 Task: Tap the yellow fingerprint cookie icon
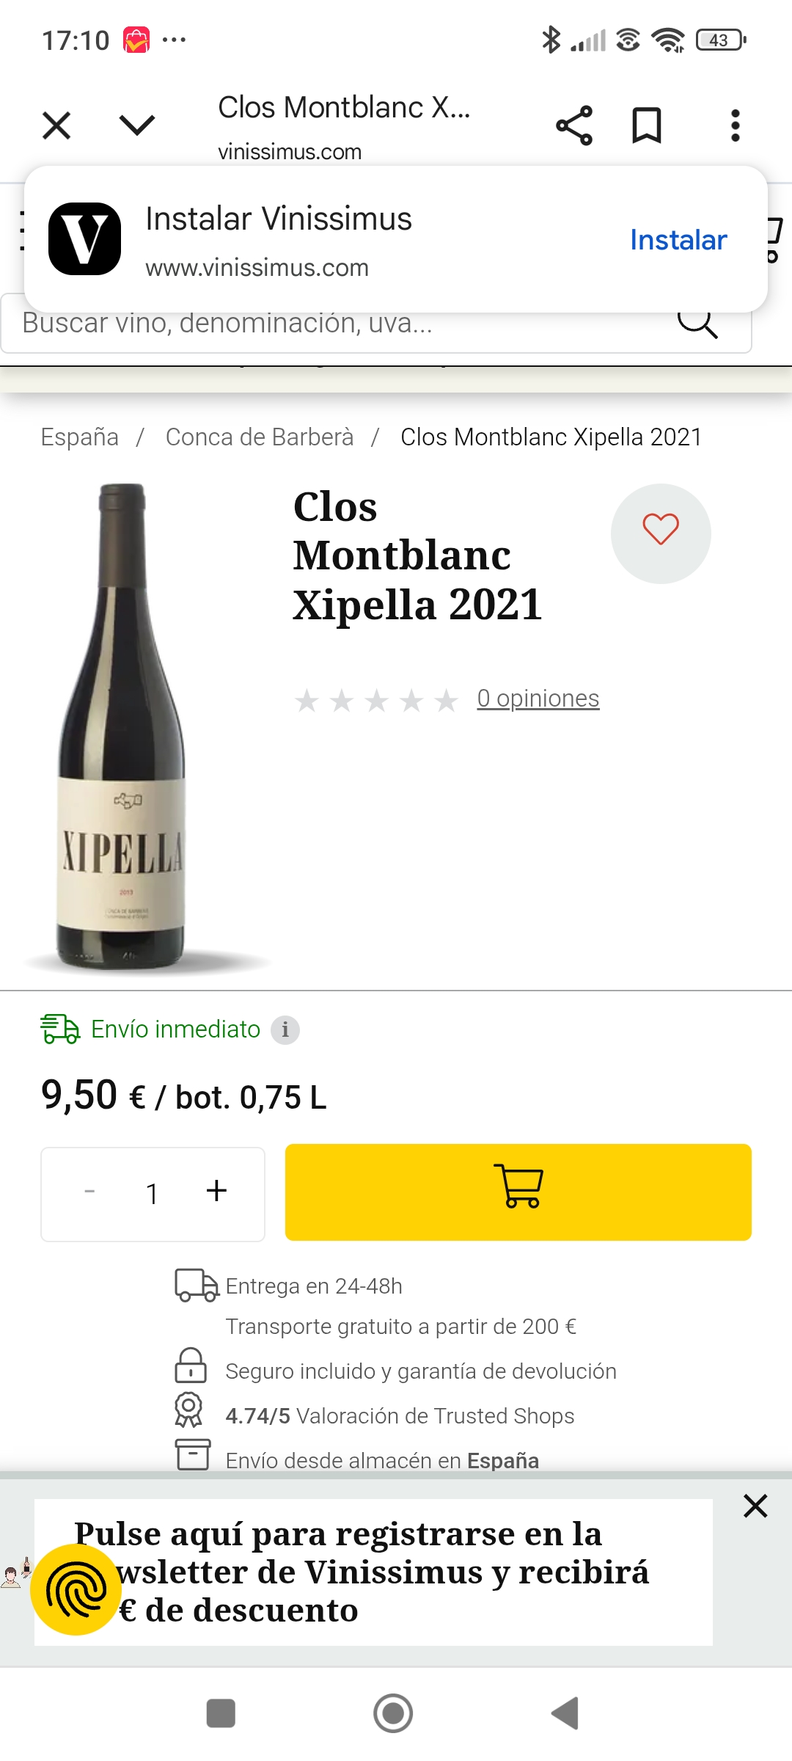click(x=76, y=1589)
